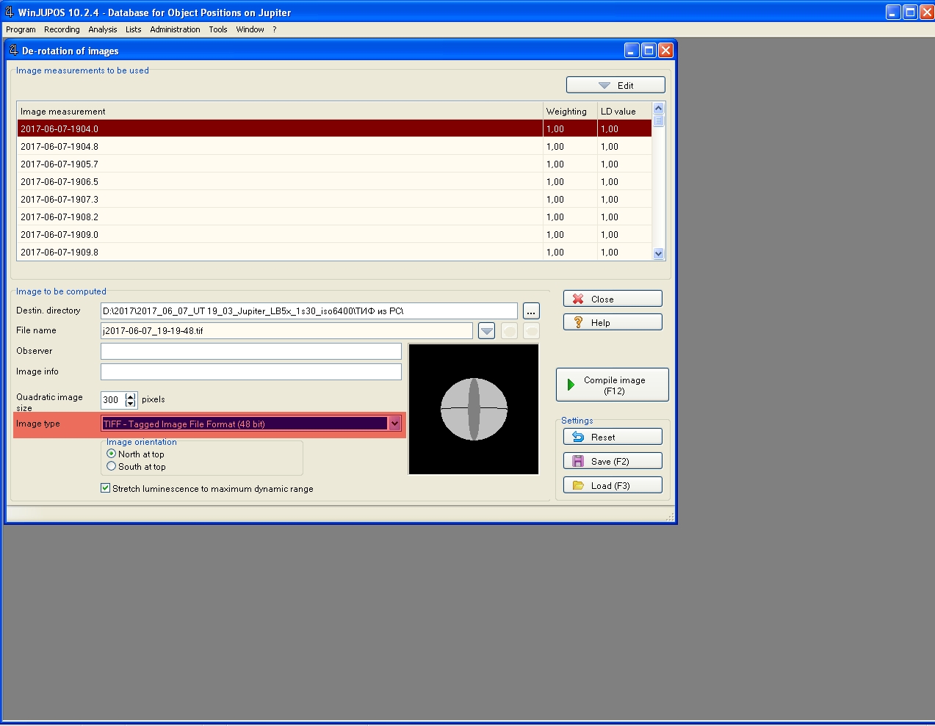Open the Analysis menu
Viewport: 935px width, 726px height.
click(x=102, y=29)
